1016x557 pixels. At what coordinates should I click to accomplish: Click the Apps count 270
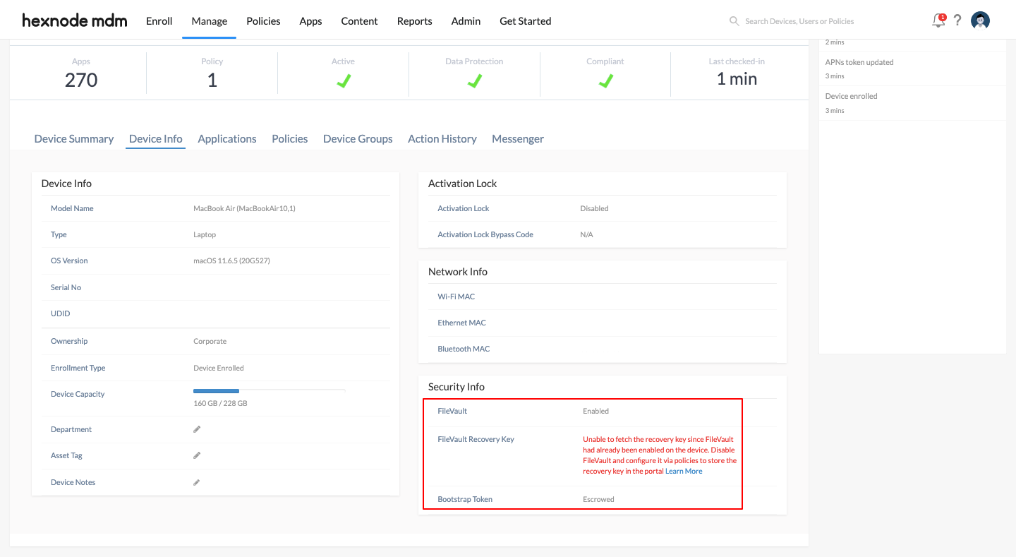pos(81,80)
